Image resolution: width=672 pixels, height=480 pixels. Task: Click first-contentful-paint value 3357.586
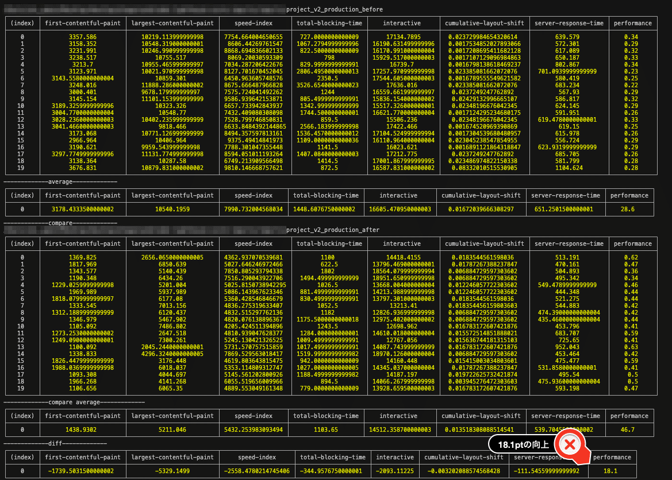pos(83,37)
